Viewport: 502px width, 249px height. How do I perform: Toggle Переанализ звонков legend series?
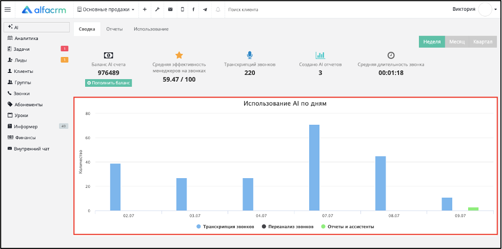[x=288, y=226]
